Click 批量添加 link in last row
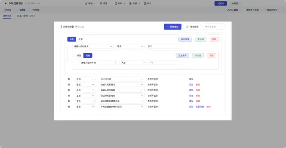The image size is (286, 148). (200, 107)
